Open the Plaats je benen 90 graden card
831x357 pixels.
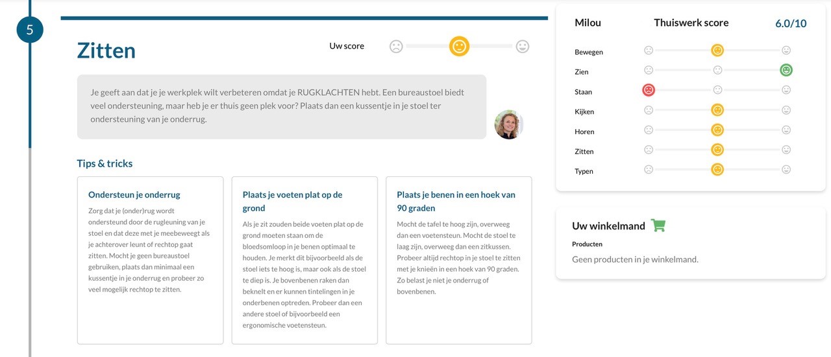459,260
